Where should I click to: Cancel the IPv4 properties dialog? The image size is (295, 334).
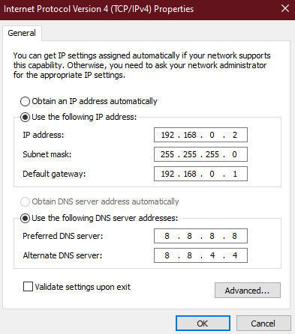point(263,324)
